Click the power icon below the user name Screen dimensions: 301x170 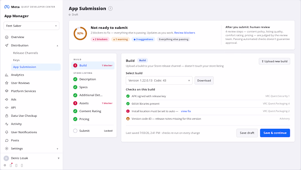point(5,165)
